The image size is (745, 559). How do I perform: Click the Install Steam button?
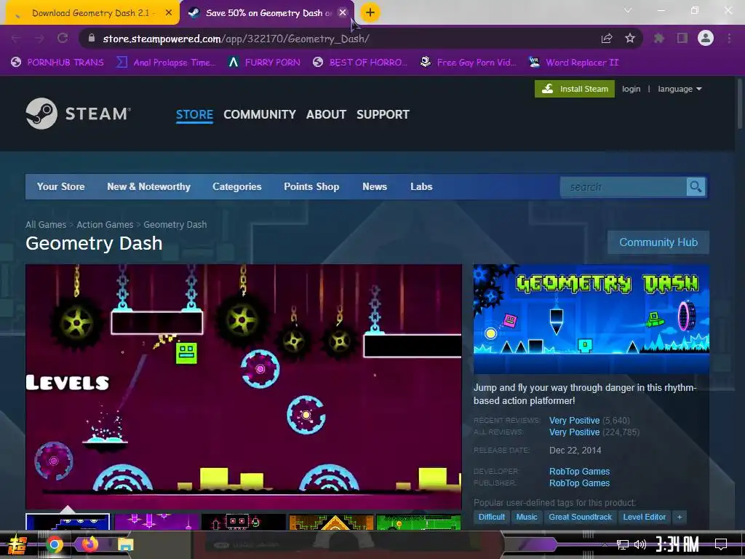pos(575,89)
